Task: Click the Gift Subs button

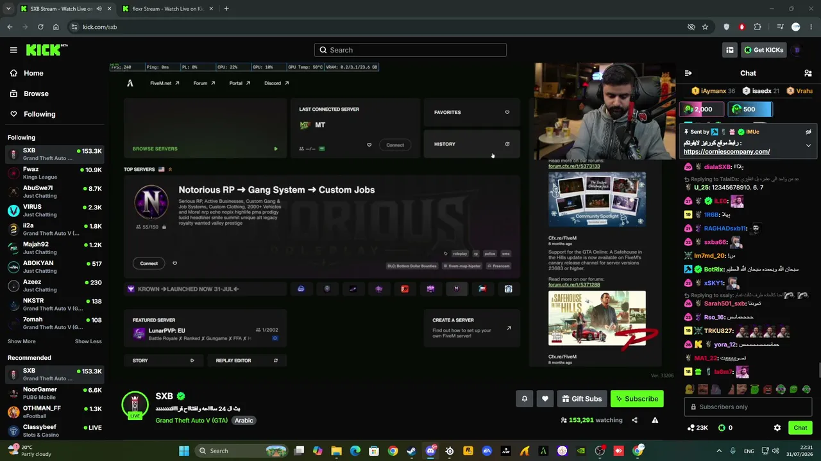Action: click(582, 399)
